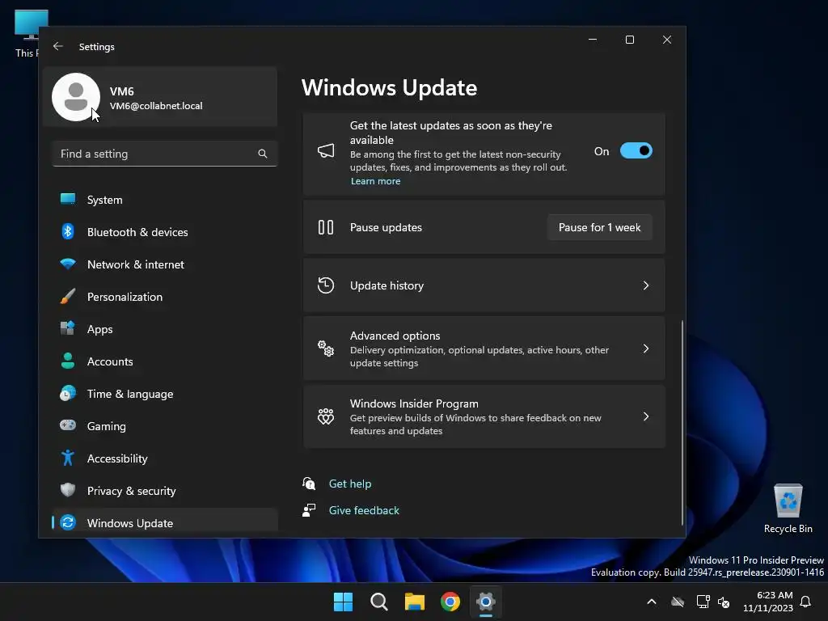Click Pause for 1 week button

[599, 227]
